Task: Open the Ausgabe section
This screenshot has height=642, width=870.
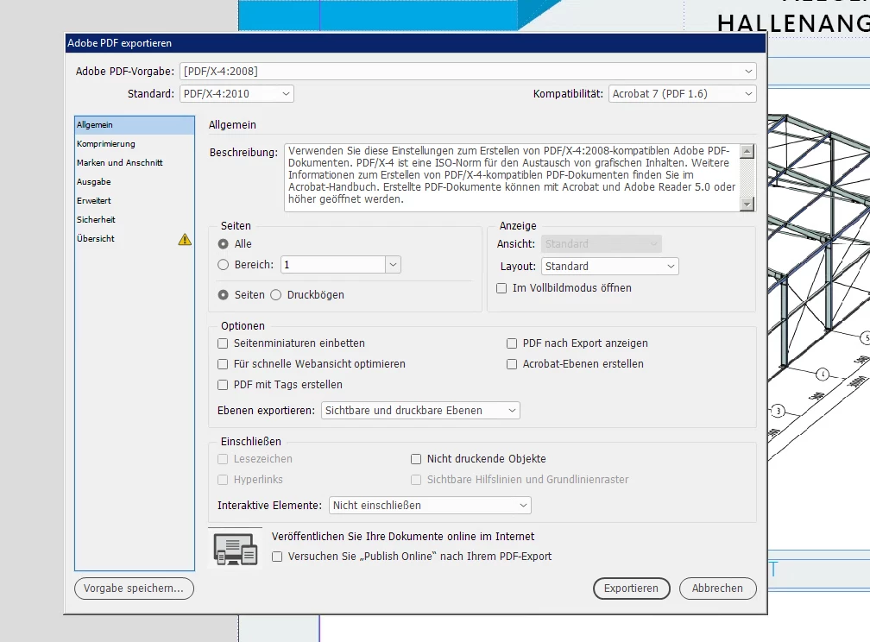Action: tap(135, 181)
